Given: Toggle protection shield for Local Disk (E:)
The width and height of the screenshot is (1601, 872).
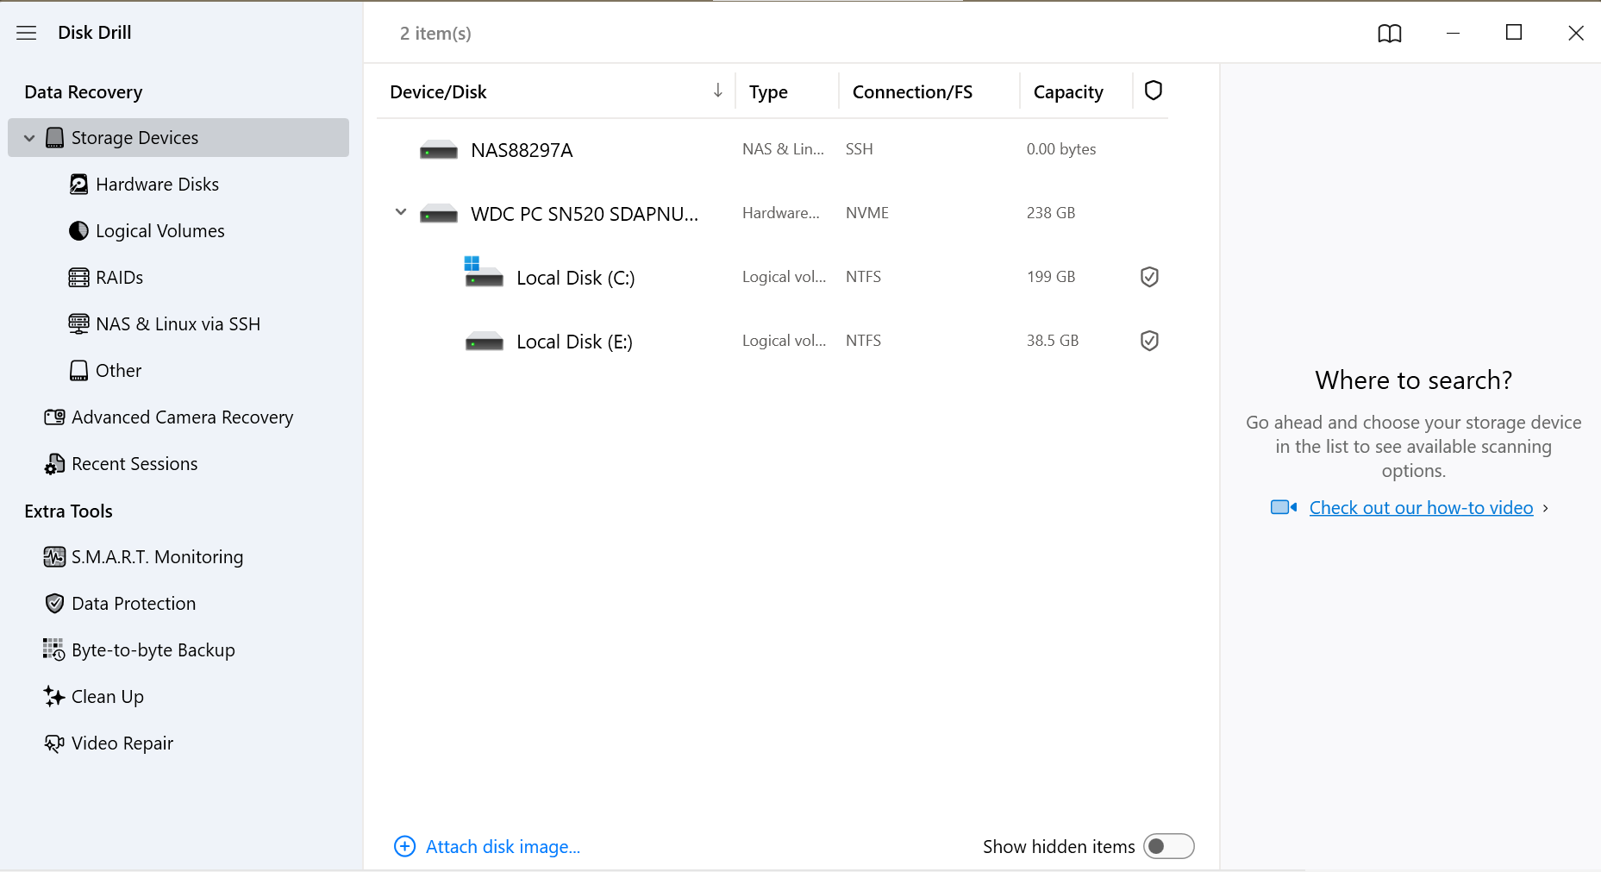Looking at the screenshot, I should [x=1149, y=341].
